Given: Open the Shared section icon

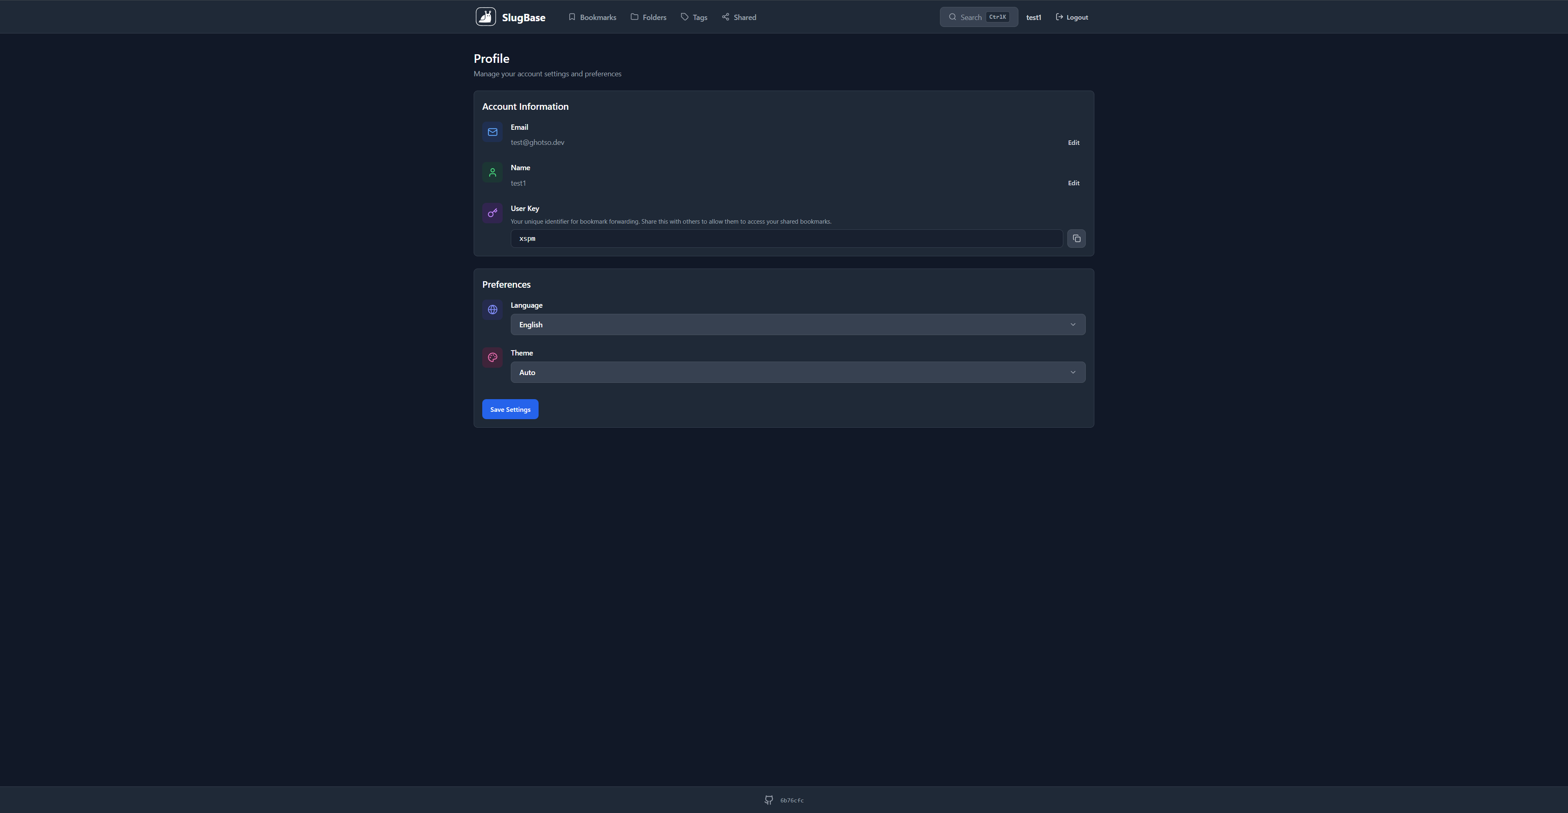Looking at the screenshot, I should (725, 17).
